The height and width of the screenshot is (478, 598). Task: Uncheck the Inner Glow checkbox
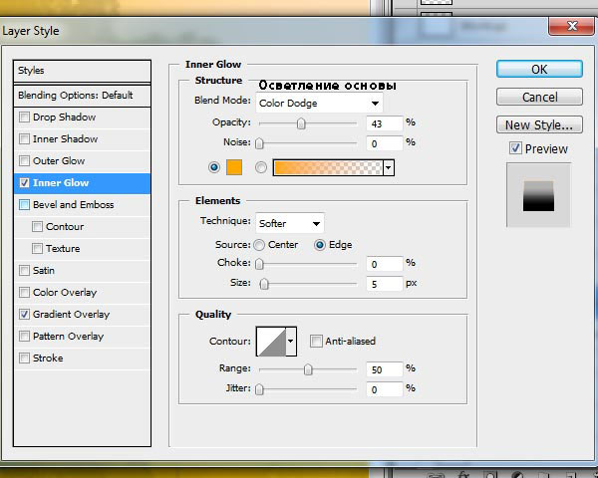point(24,182)
